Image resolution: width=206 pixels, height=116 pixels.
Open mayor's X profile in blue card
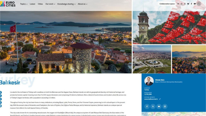tap(153, 106)
